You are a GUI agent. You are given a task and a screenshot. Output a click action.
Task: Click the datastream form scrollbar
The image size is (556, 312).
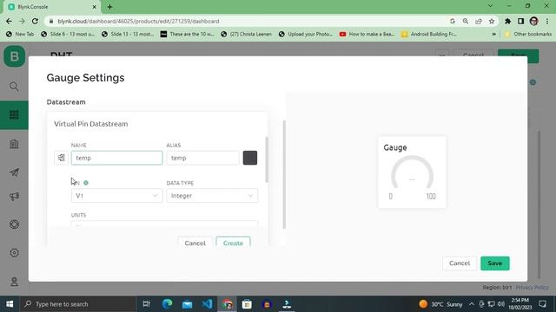[267, 159]
